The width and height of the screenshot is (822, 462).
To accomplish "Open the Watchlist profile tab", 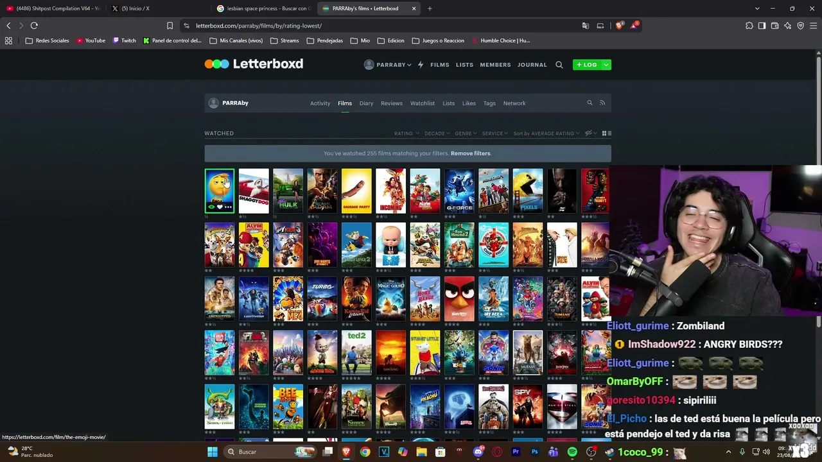I will tap(423, 103).
